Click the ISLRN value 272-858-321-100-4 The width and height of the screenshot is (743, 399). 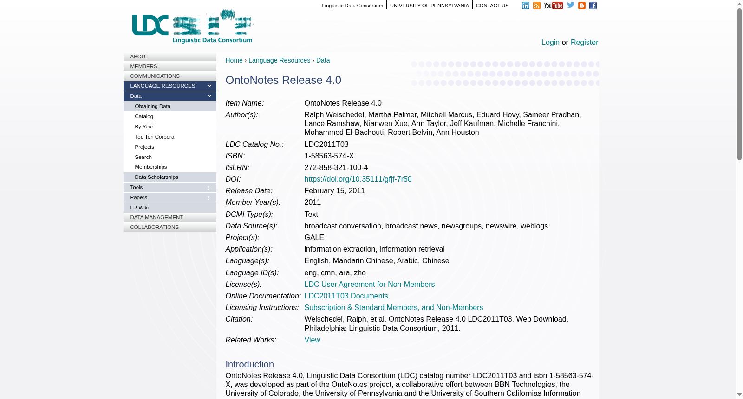point(336,167)
